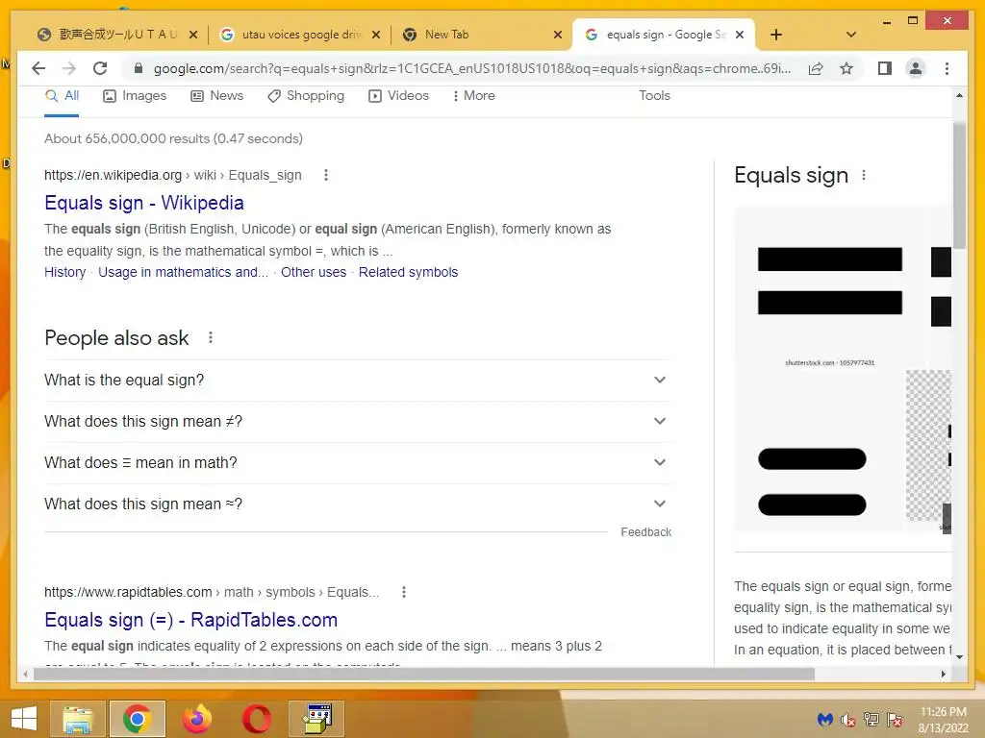Open Related symbols sitelink

click(x=408, y=272)
